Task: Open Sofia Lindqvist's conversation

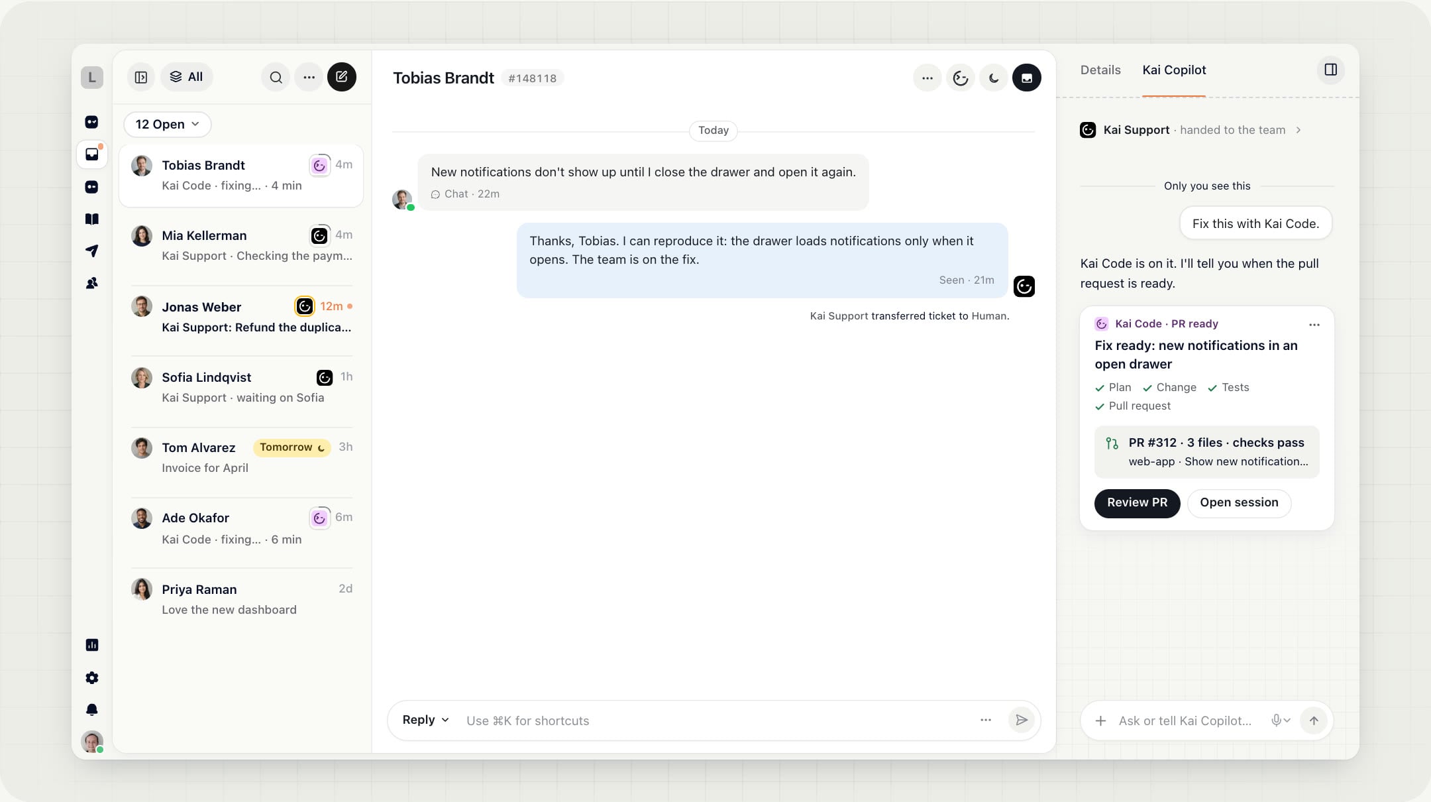Action: pos(242,388)
